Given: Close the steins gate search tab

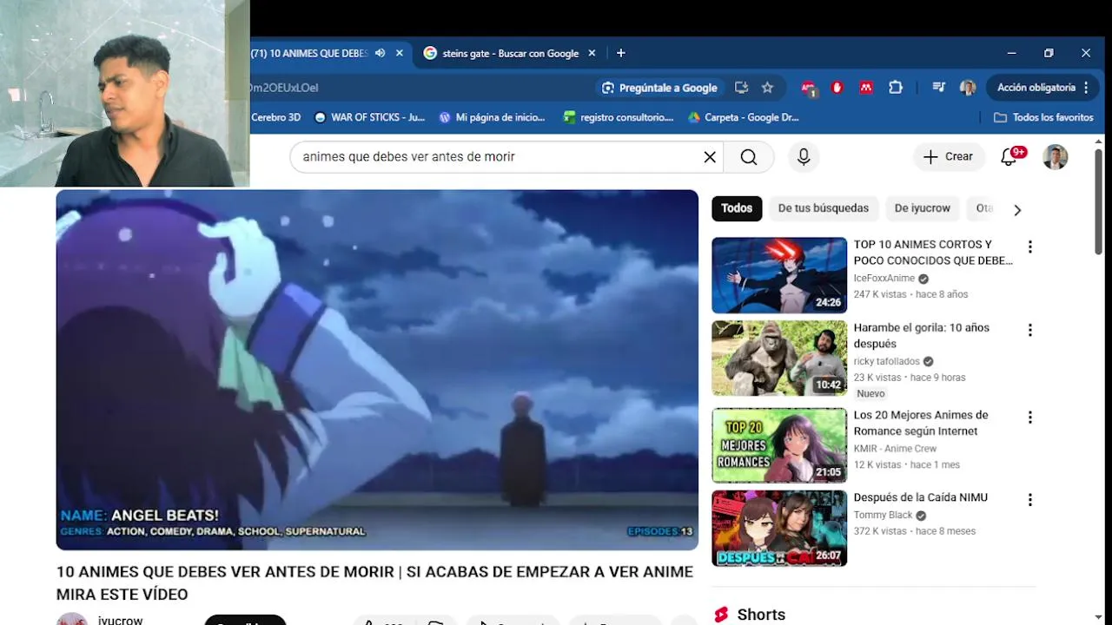Looking at the screenshot, I should point(592,53).
